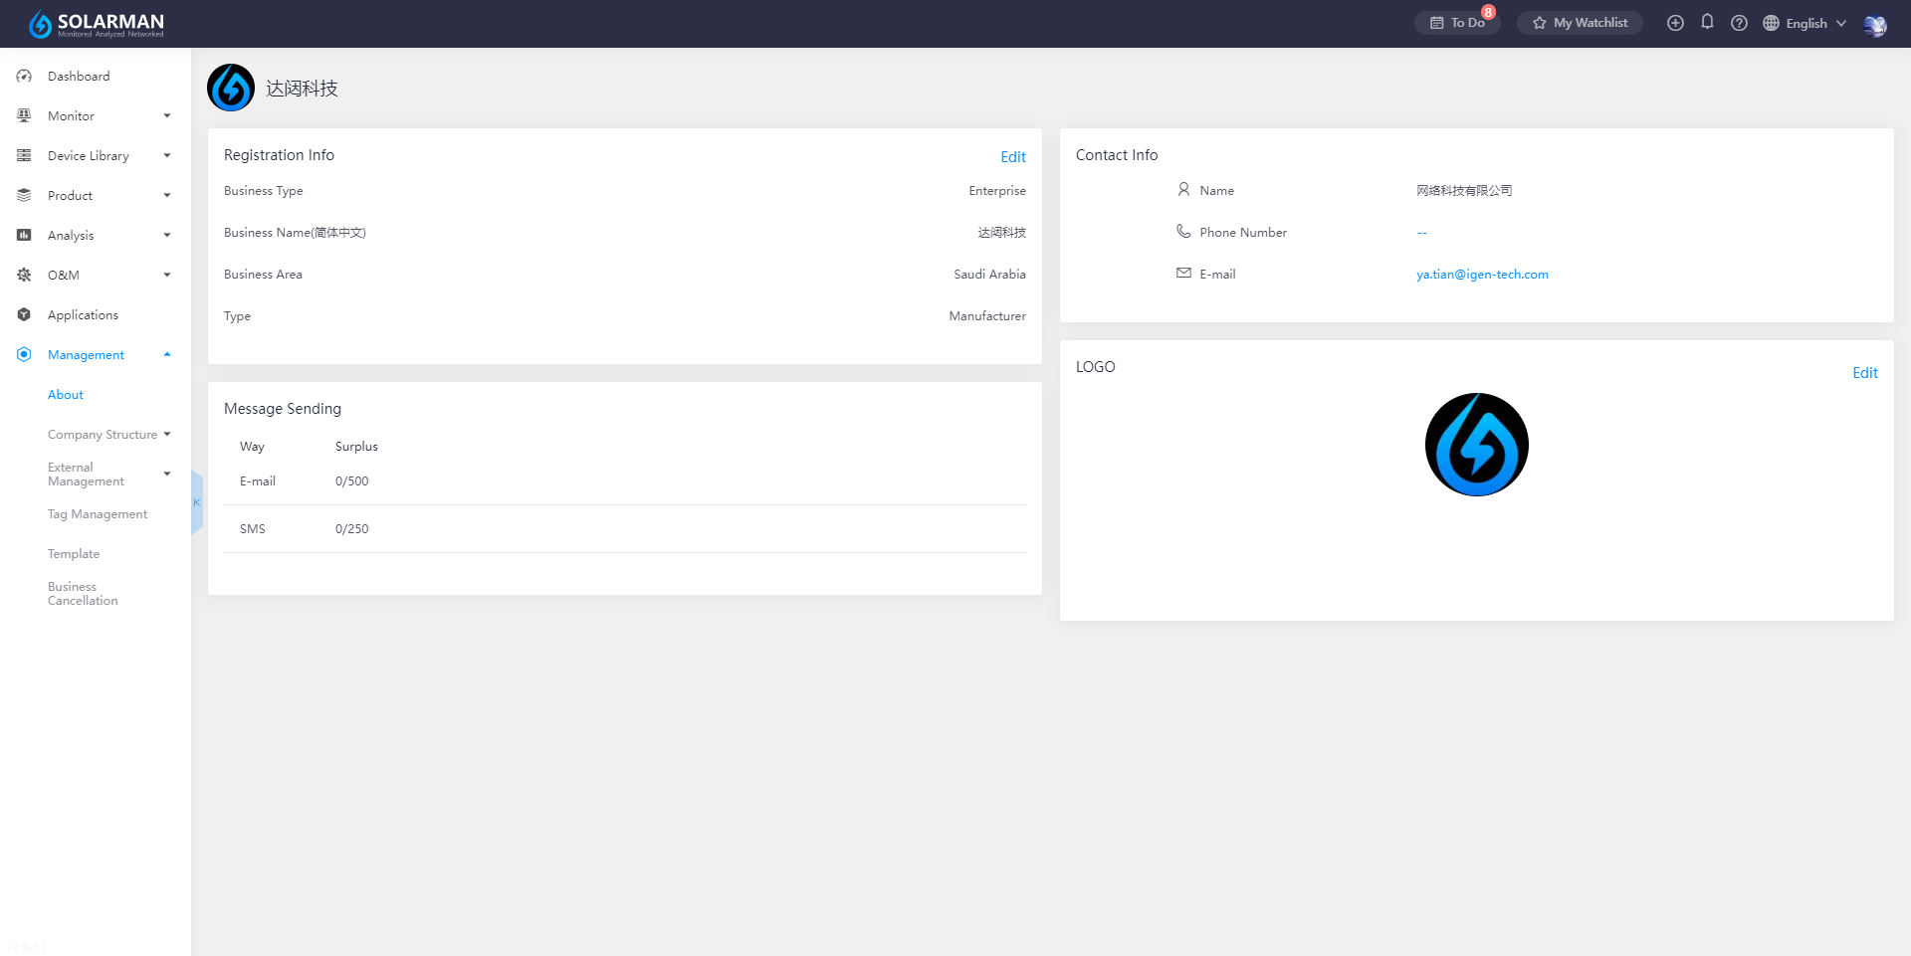Open the English language dropdown

tap(1805, 23)
